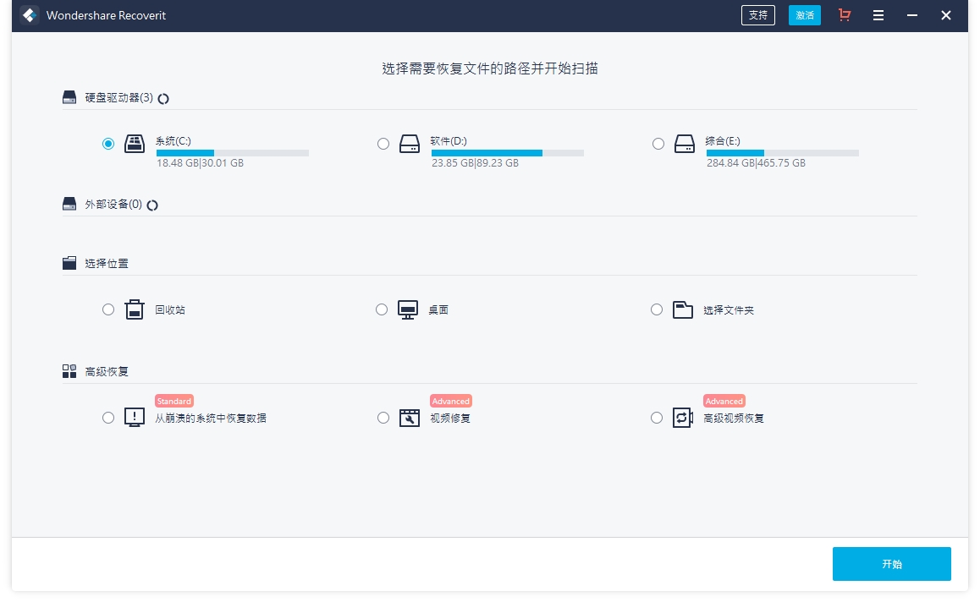Click the 支持 (Support) button
The width and height of the screenshot is (980, 602).
[x=757, y=15]
